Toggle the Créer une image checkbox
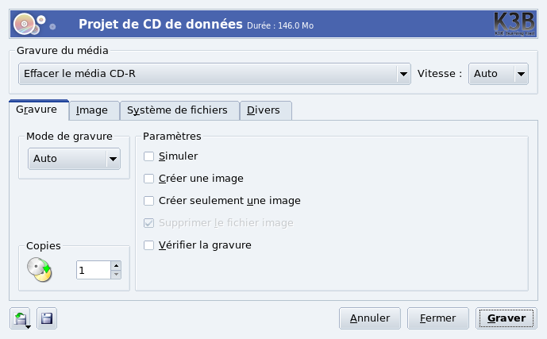547x339 pixels. 149,179
